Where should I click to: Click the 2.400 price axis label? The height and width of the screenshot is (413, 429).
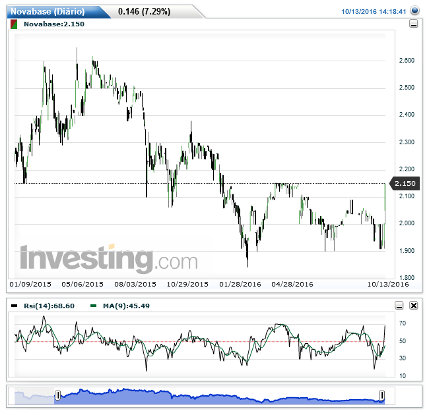(x=407, y=115)
